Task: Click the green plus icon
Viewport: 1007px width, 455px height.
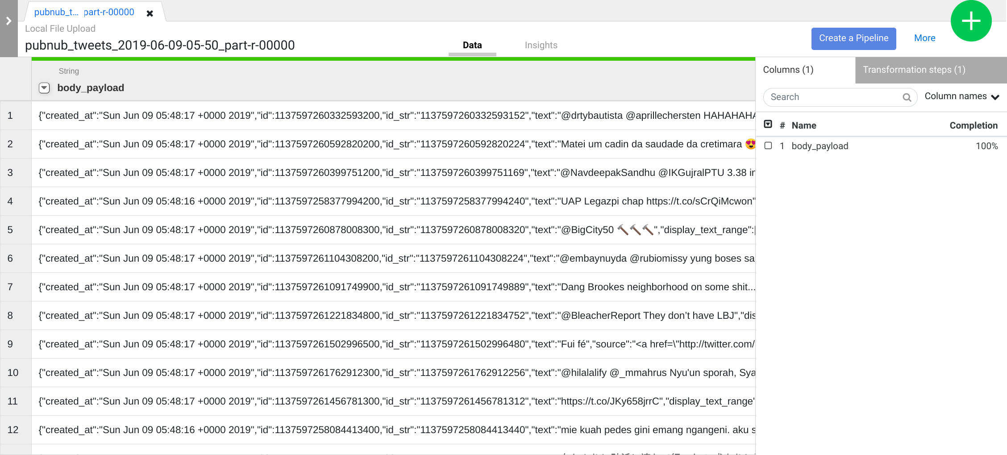Action: pos(971,21)
